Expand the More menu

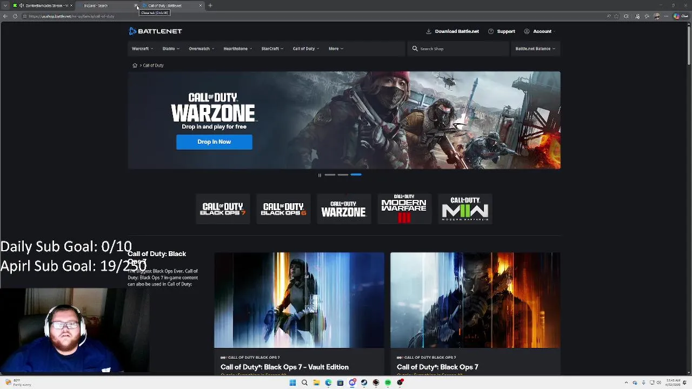pos(336,49)
